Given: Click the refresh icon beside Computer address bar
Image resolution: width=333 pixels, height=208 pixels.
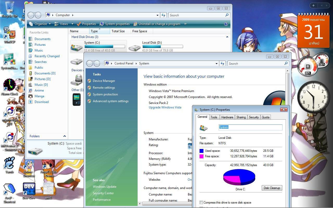Looking at the screenshot, I should point(163,15).
